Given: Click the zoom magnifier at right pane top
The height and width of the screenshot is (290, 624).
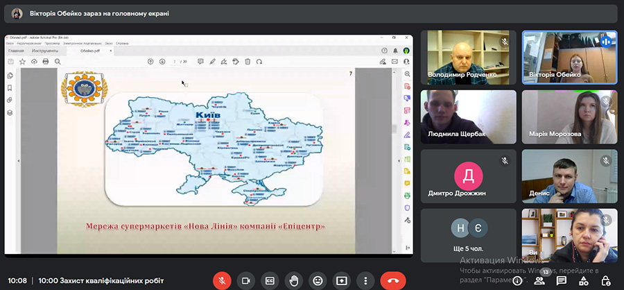Looking at the screenshot, I should point(407,74).
